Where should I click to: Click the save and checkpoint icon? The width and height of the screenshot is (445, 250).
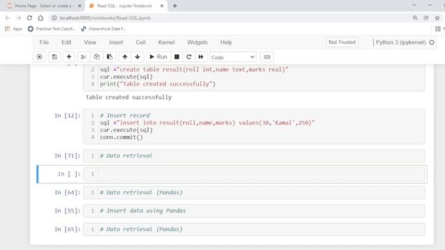pos(54,57)
